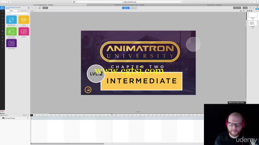Image resolution: width=259 pixels, height=145 pixels.
Task: Select the Text tool
Action: [x=2, y=28]
